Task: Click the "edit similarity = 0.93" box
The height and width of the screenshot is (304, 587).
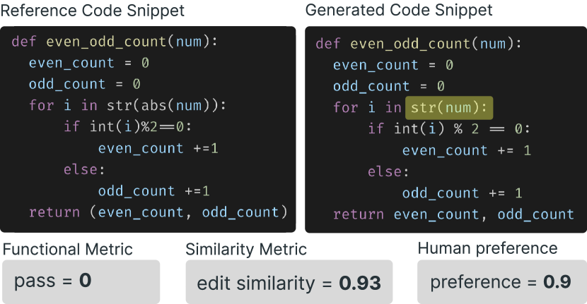Action: click(289, 283)
